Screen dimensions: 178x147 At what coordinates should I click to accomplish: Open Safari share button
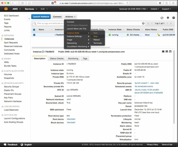[167, 3]
